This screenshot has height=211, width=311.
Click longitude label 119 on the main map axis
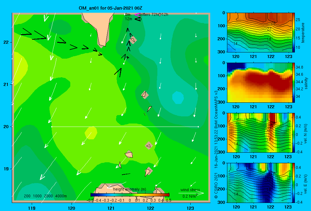coord(32,208)
